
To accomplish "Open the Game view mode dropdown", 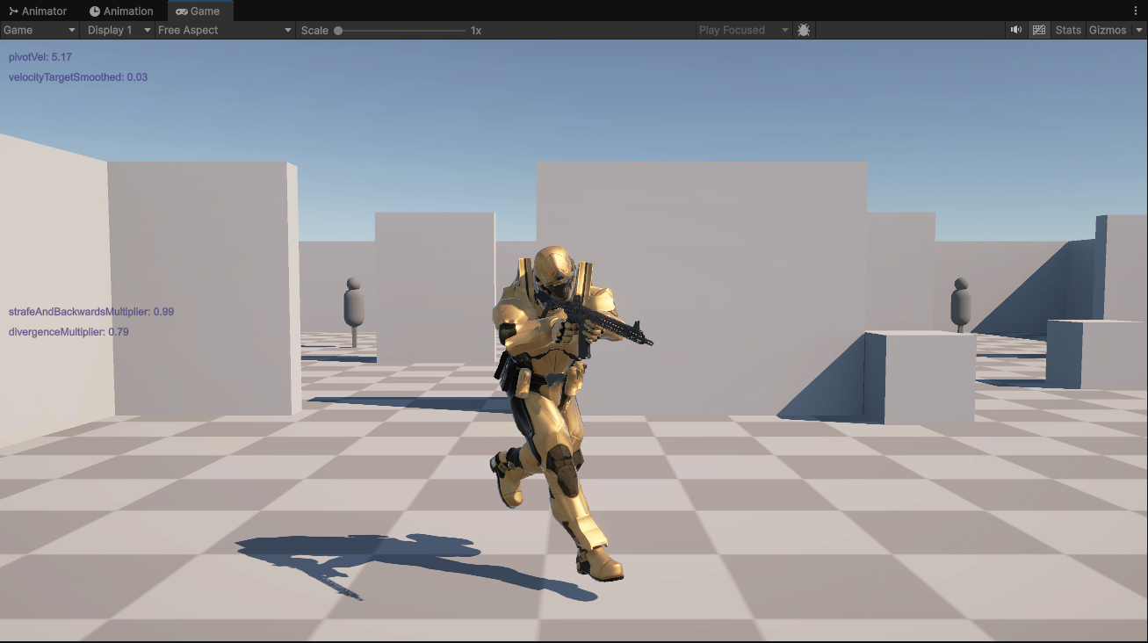I will point(40,30).
